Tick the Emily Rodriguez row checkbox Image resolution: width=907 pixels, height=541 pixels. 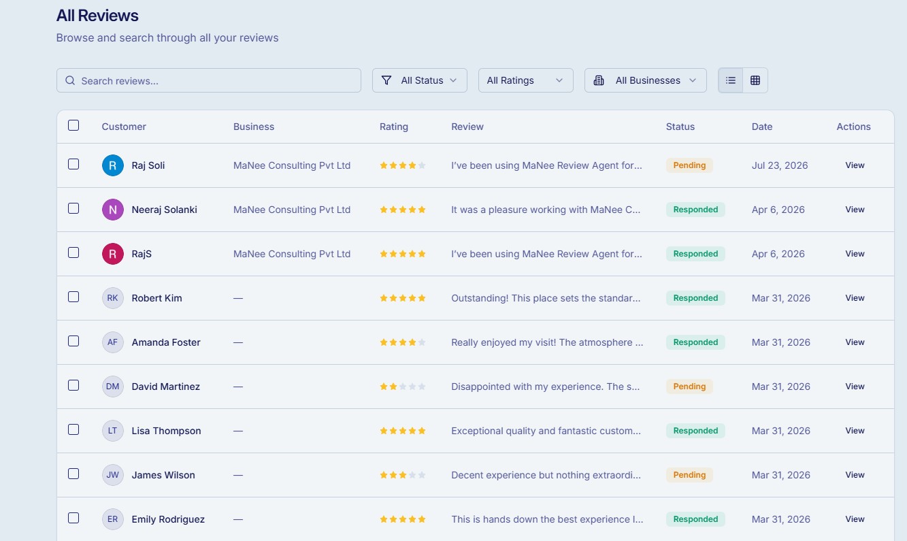pyautogui.click(x=73, y=518)
